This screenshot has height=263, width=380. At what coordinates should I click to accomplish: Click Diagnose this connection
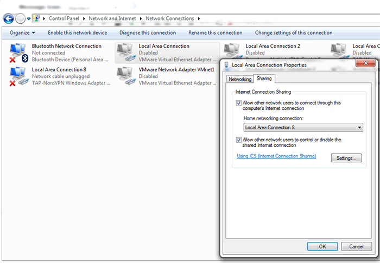148,32
